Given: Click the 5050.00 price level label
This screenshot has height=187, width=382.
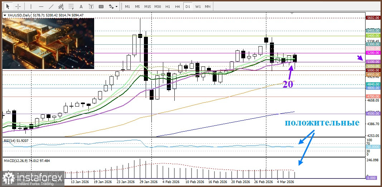Looking at the screenshot, I should (373, 66).
